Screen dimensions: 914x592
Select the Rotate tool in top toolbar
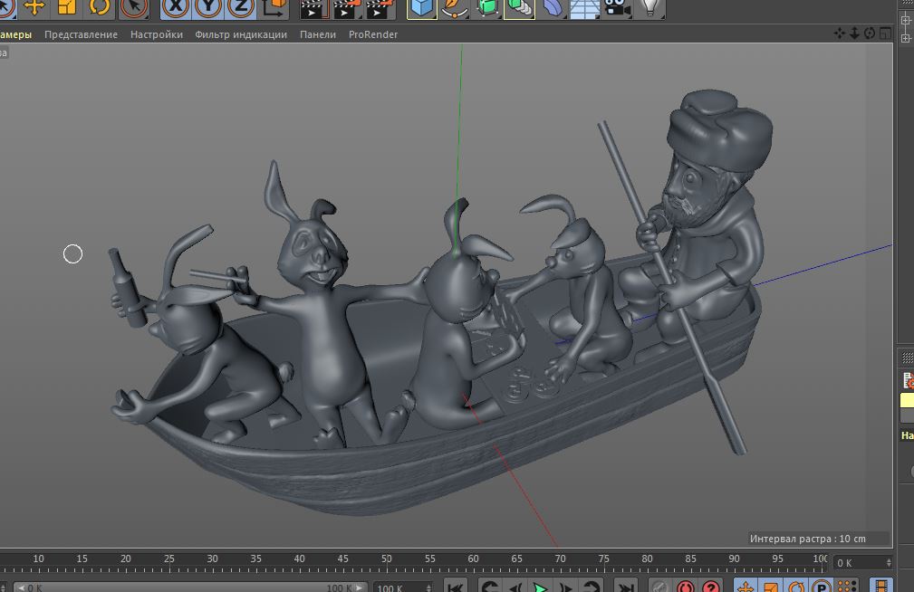coord(100,7)
